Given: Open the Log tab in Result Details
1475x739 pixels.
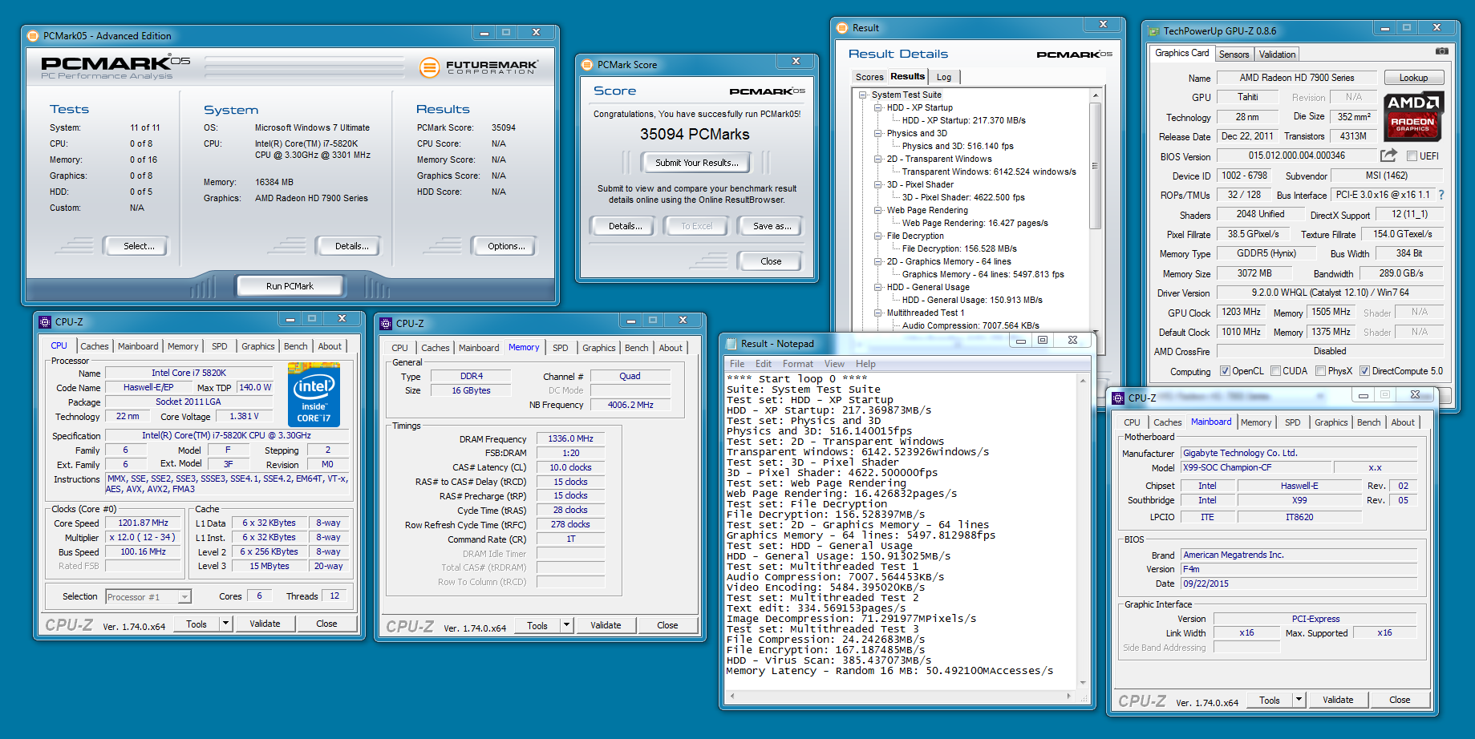Looking at the screenshot, I should pyautogui.click(x=944, y=77).
